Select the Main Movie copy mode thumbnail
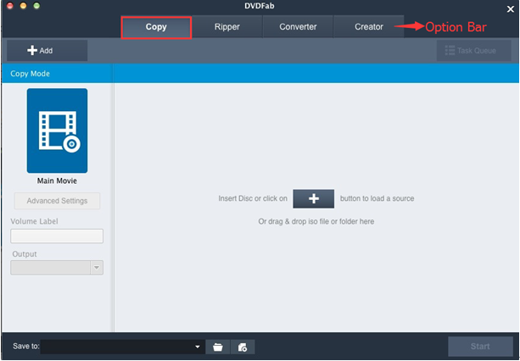Image resolution: width=520 pixels, height=361 pixels. click(x=58, y=131)
